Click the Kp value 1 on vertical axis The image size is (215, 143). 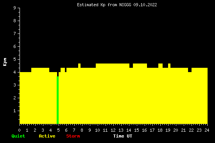click(x=14, y=111)
